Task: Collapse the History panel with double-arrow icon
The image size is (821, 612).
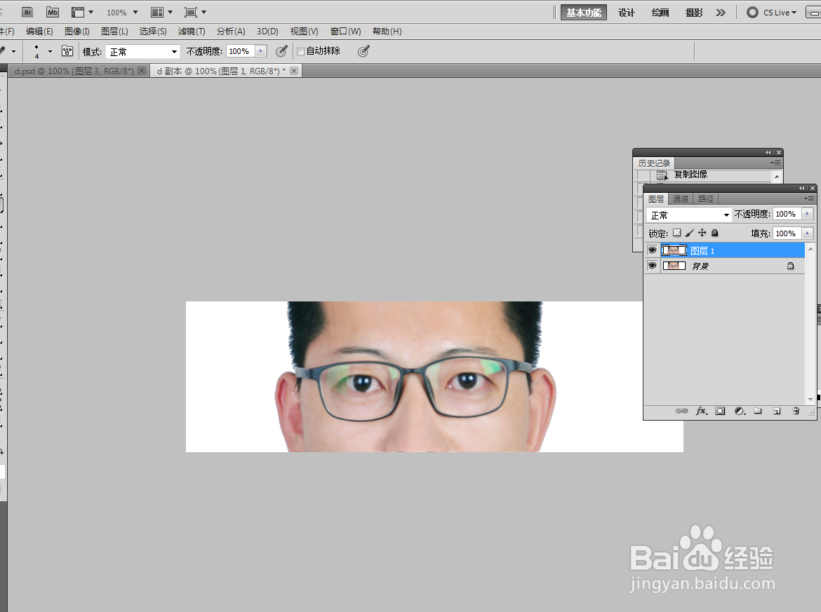Action: pos(768,153)
